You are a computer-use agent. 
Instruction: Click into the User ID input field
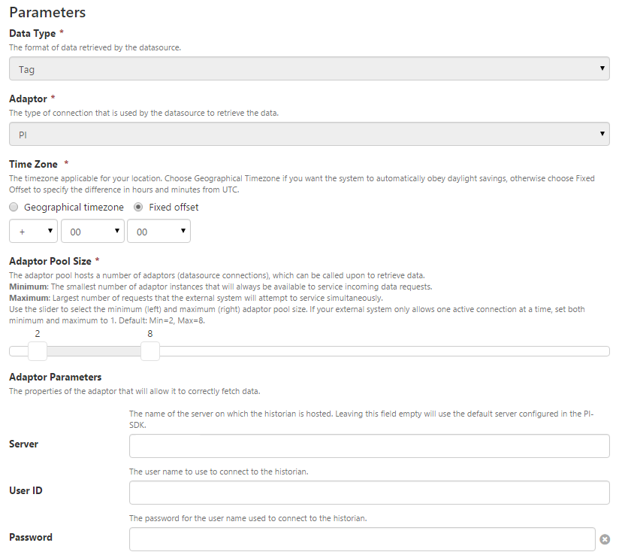(x=369, y=493)
